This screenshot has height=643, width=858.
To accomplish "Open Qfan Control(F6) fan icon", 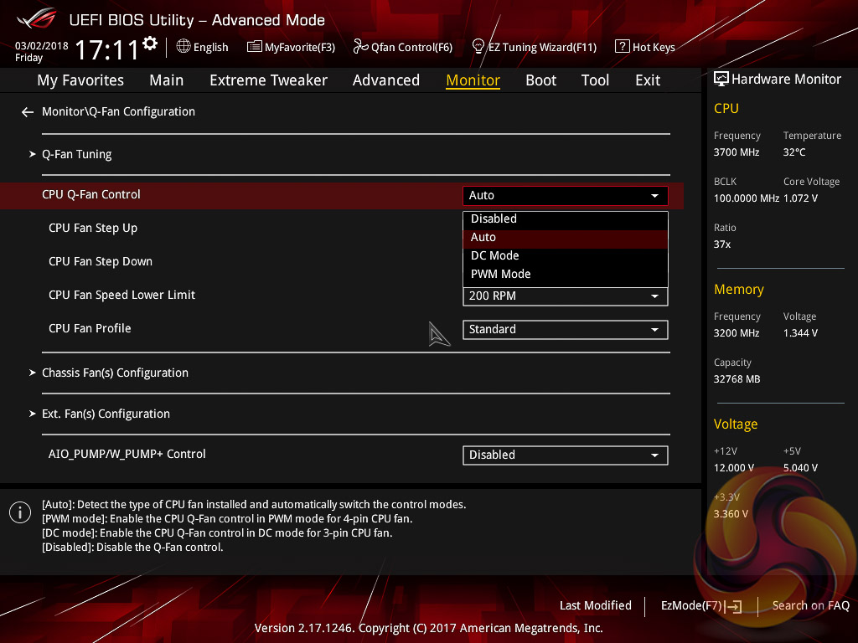I will click(x=360, y=47).
